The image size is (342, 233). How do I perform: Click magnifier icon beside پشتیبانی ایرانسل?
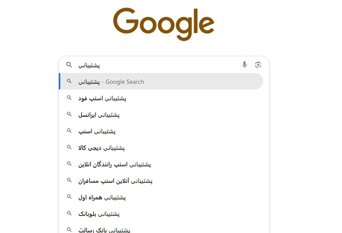click(69, 114)
